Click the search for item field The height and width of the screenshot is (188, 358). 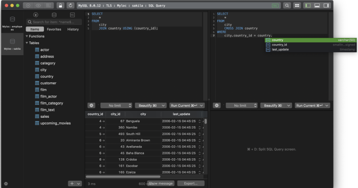[54, 22]
